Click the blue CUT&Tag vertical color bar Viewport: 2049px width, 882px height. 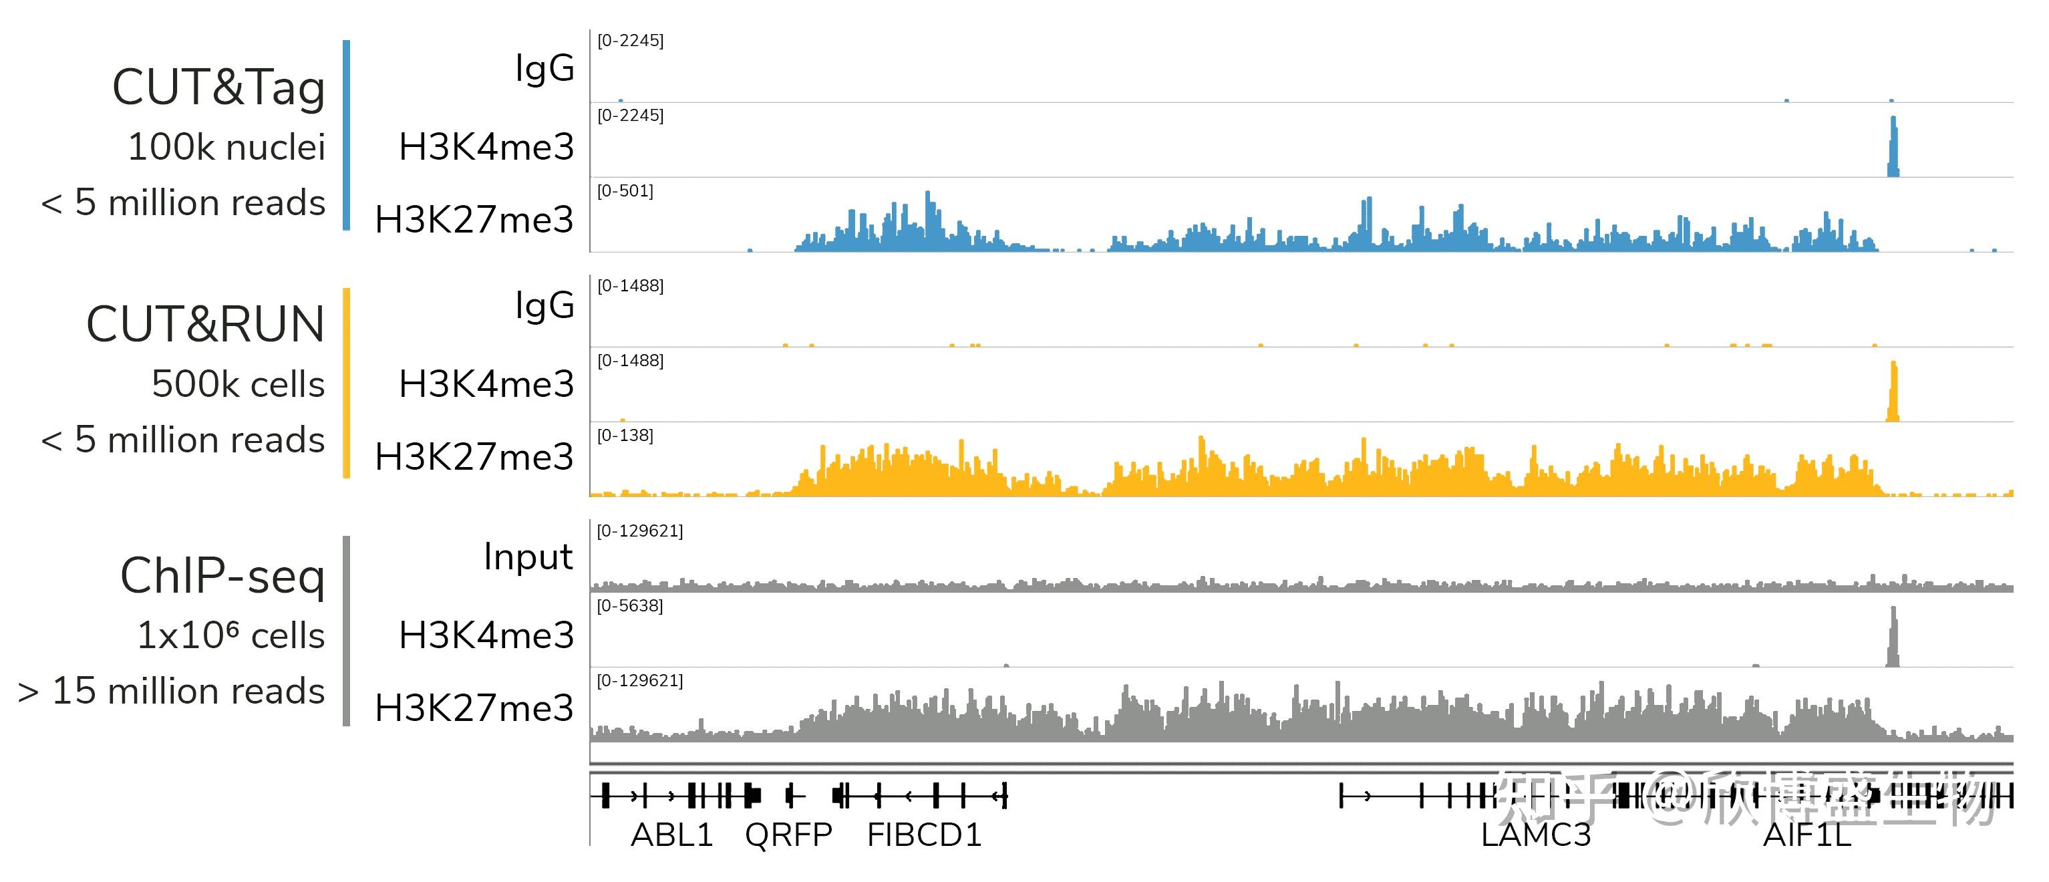tap(346, 135)
